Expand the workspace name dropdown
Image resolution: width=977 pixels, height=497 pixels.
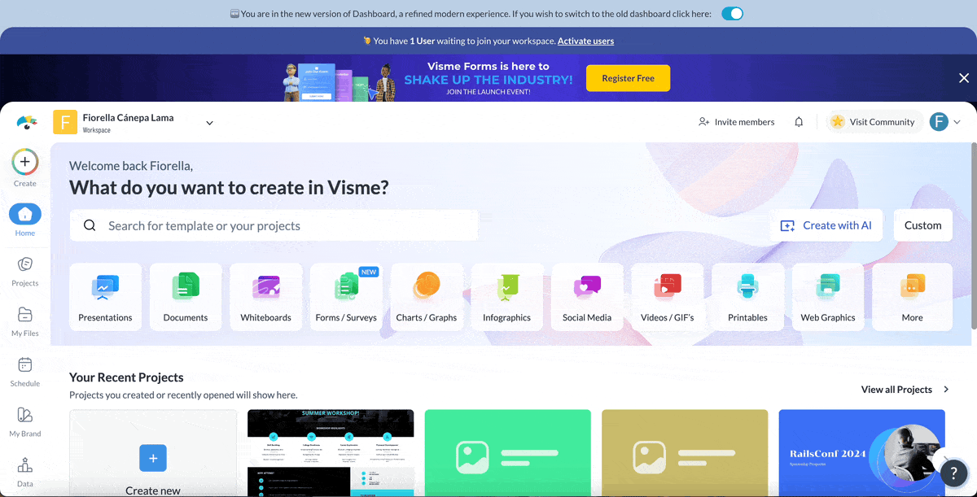point(209,123)
